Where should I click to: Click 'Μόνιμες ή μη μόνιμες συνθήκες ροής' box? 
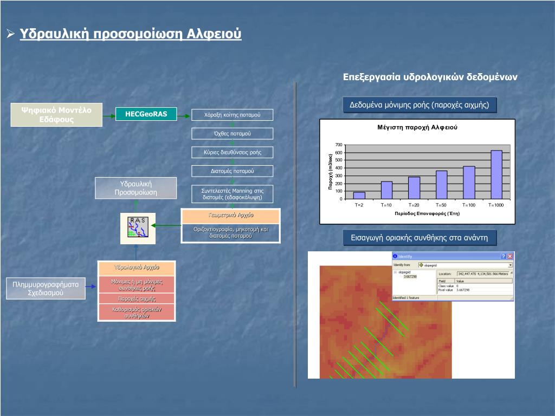[137, 284]
